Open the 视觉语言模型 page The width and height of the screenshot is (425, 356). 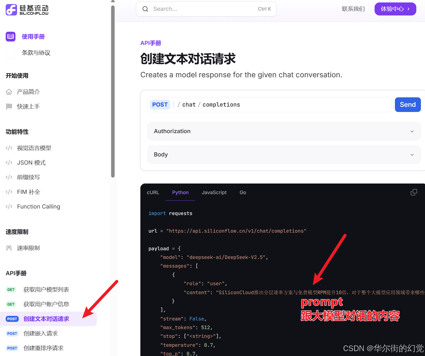[34, 148]
